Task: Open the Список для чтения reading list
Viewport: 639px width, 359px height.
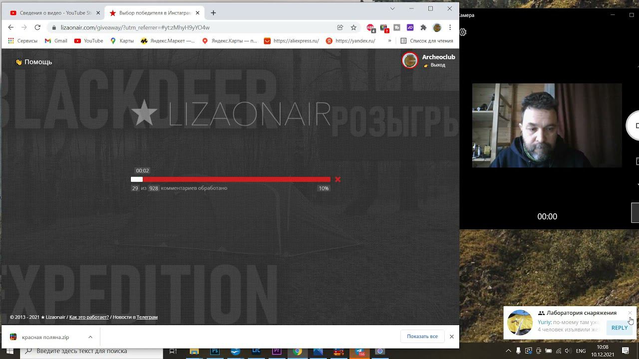Action: click(x=427, y=41)
